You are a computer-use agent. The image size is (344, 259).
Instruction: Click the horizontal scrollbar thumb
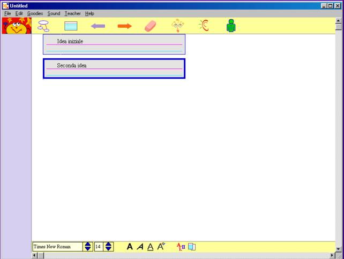pos(41,255)
